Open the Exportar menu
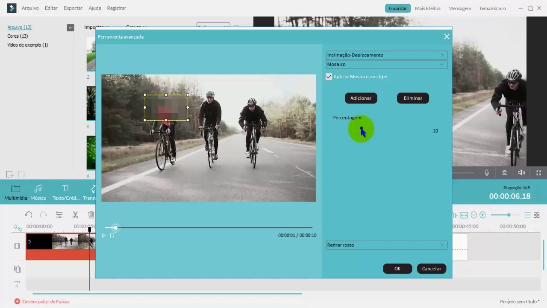This screenshot has width=547, height=308. (x=73, y=8)
